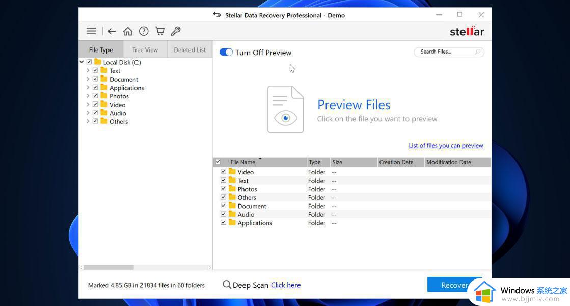
Task: Switch to the Tree View tab
Action: click(145, 50)
